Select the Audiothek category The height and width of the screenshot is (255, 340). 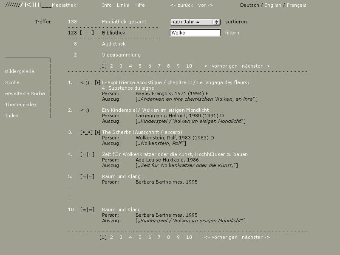(114, 44)
